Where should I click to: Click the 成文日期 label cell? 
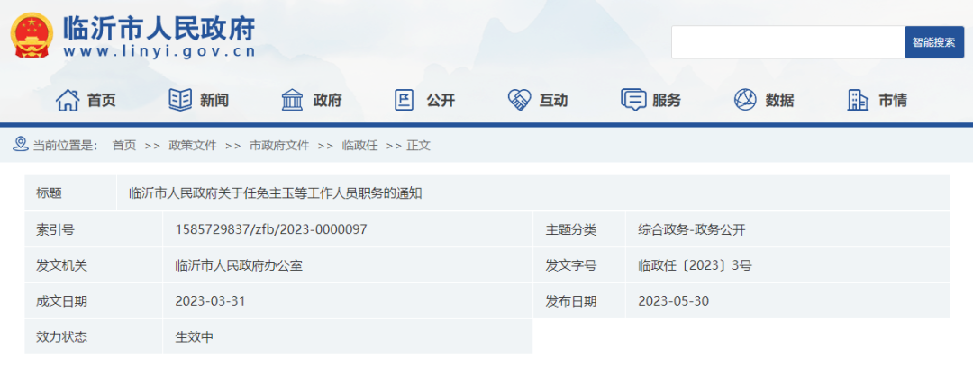94,301
